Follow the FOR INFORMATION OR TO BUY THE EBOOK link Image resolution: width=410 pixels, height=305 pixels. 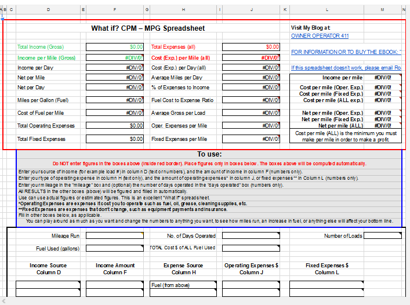pos(346,52)
